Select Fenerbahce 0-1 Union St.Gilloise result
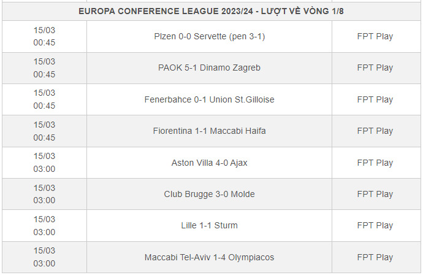Image resolution: width=423 pixels, height=275 pixels. 209,99
